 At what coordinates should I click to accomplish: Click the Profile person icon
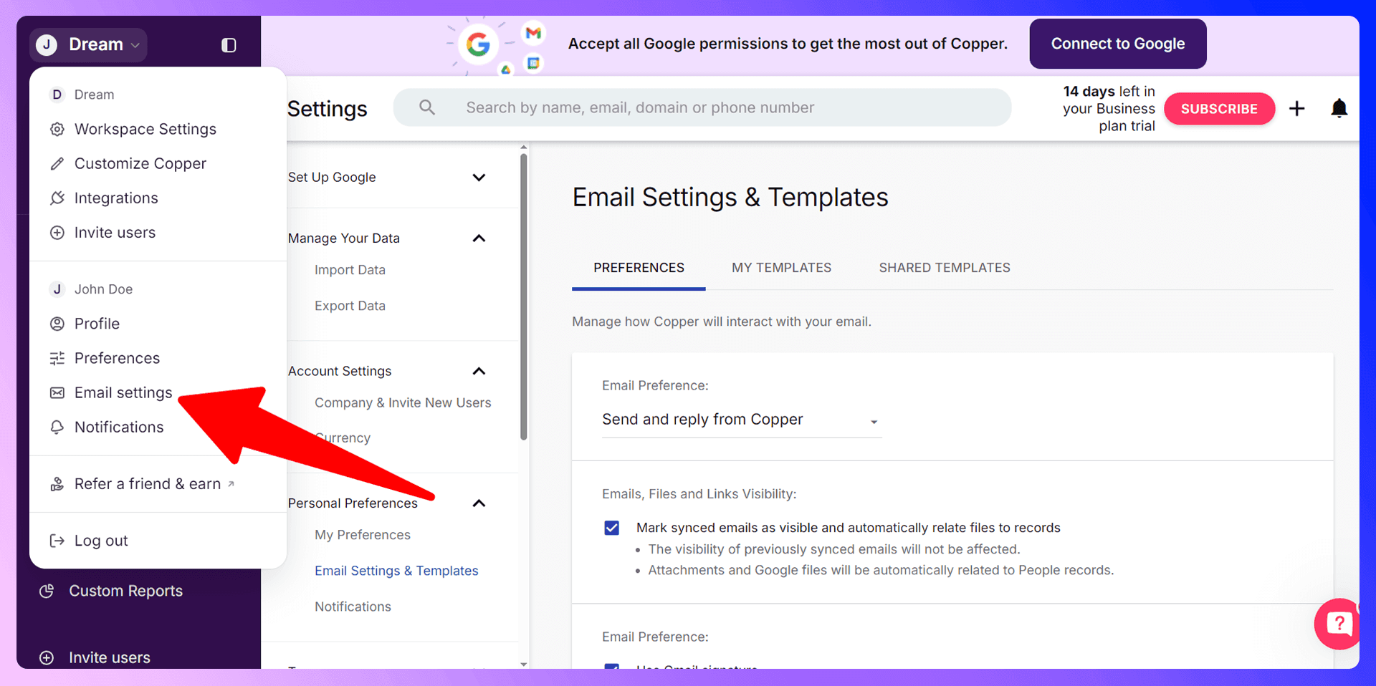click(57, 324)
